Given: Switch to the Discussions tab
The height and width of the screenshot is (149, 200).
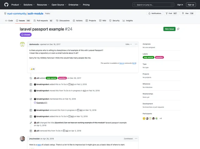Looking at the screenshot, I should point(63,21).
